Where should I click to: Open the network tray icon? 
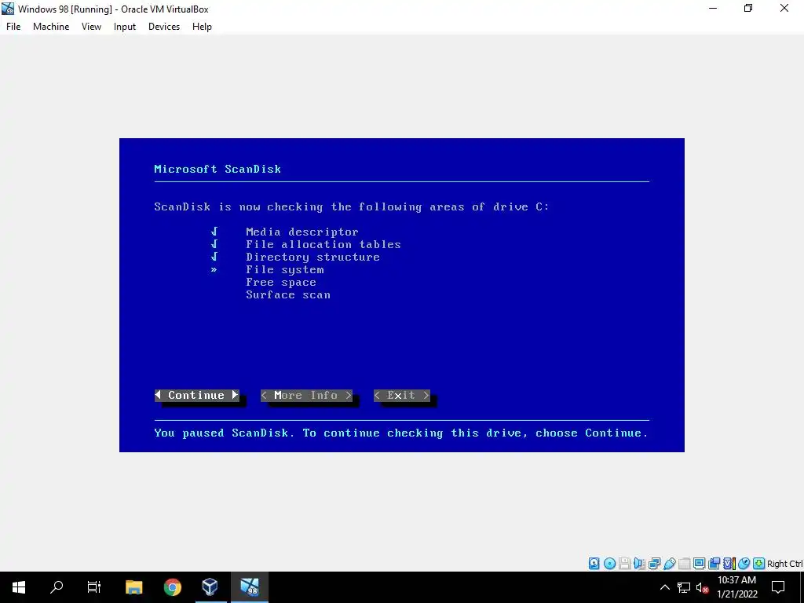(684, 587)
